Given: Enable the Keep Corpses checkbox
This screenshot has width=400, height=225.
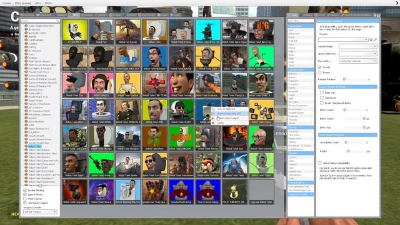Looking at the screenshot, I should pyautogui.click(x=25, y=199).
